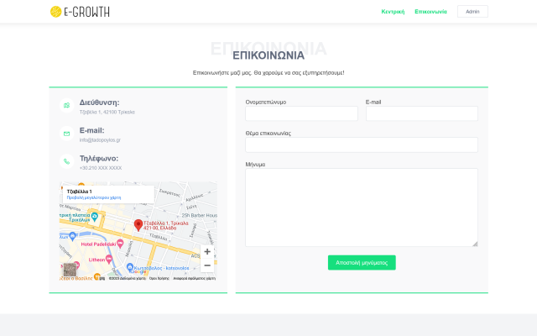Focus the Θέμα επικοινωνίας field

coord(361,144)
